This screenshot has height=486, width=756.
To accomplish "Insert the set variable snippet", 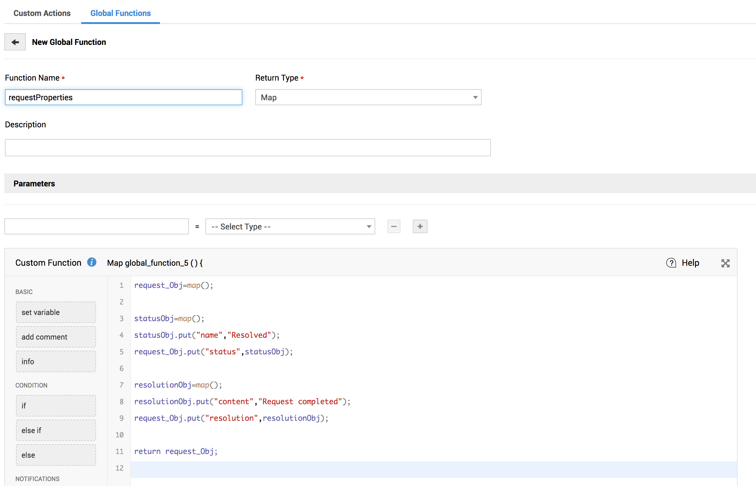I will pyautogui.click(x=56, y=312).
